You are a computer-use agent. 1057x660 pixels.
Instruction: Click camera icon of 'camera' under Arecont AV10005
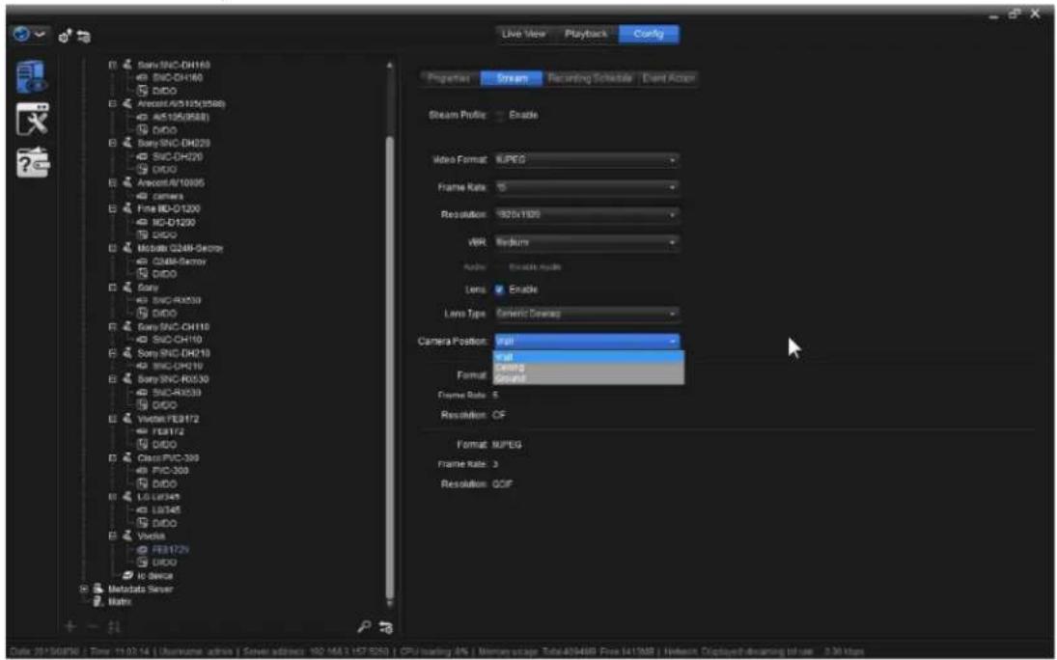coord(142,196)
